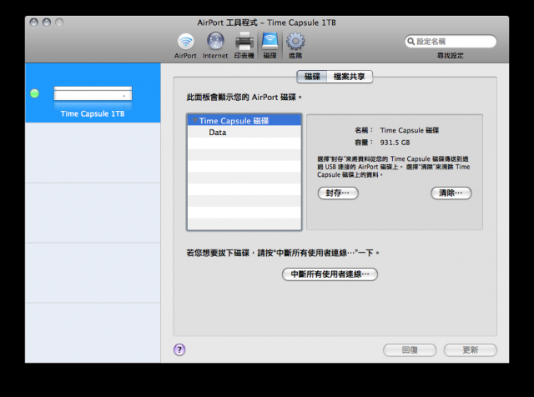This screenshot has width=534, height=397.
Task: Select the Time Capsule 磁碟 row
Action: [244, 121]
